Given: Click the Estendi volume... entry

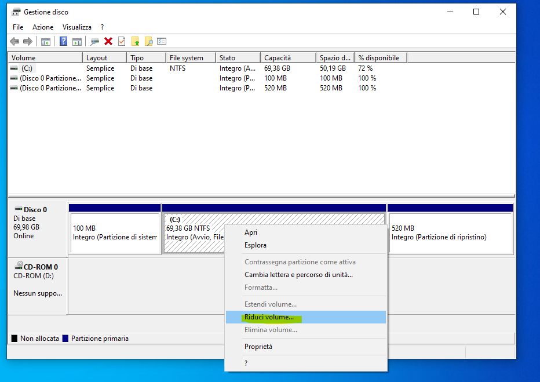Looking at the screenshot, I should click(306, 304).
